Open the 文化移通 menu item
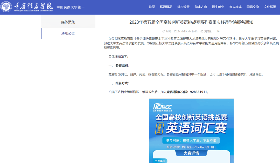The height and width of the screenshot is (163, 280). (270, 7)
